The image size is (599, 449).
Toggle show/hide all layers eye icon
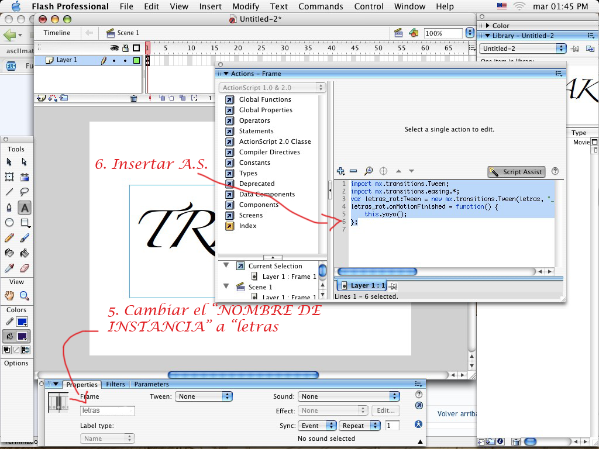114,48
